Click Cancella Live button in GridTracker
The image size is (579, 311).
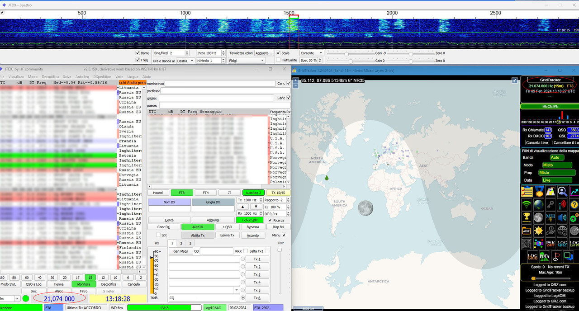pyautogui.click(x=537, y=143)
